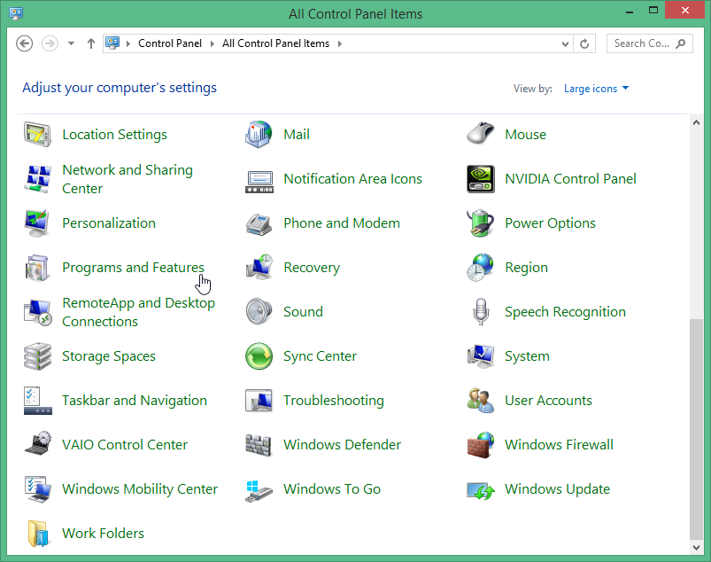Click the Control Panel title bar icon
Image resolution: width=711 pixels, height=562 pixels.
pos(16,12)
